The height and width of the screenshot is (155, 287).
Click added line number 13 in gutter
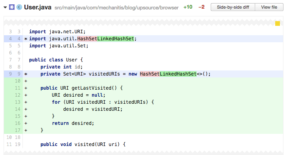click(18, 102)
